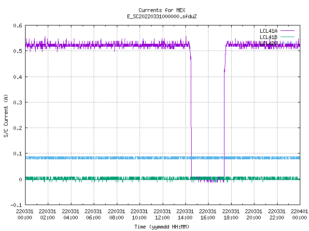The height and width of the screenshot is (231, 309).
Task: Click the 220331 18:00 x-axis tick label
Action: (231, 215)
